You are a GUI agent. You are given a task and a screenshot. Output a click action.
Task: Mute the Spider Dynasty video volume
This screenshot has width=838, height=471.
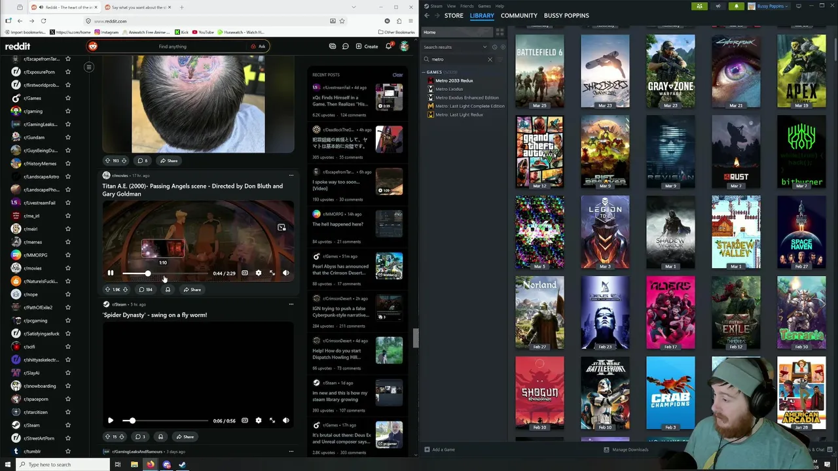(x=286, y=421)
